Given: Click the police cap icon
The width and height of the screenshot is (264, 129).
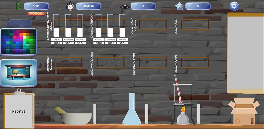Looking at the screenshot, I should [x=125, y=6].
